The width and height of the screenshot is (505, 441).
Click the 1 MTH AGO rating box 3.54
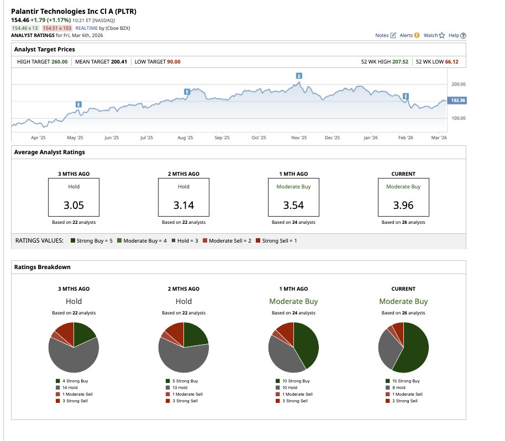pyautogui.click(x=293, y=197)
